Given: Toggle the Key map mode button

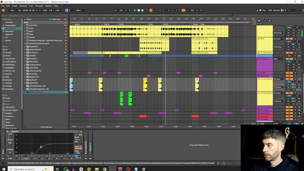Looking at the screenshot, I should [264, 10].
